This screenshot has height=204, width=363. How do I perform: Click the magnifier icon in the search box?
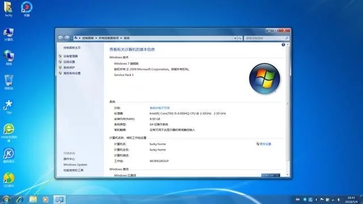pyautogui.click(x=286, y=38)
